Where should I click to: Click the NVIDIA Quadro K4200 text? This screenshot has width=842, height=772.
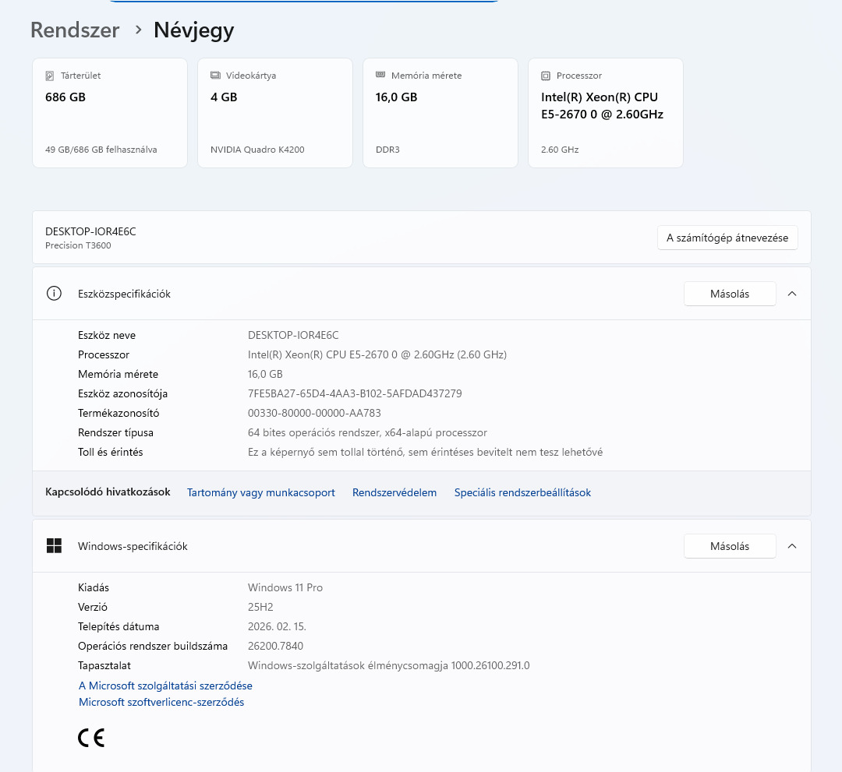tap(257, 150)
